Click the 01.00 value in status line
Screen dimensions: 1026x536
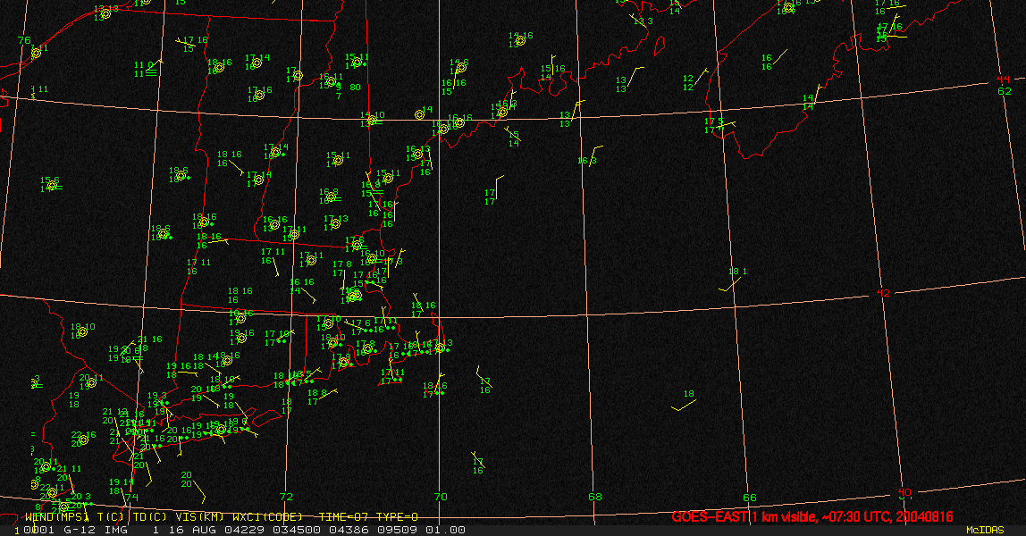coord(446,530)
